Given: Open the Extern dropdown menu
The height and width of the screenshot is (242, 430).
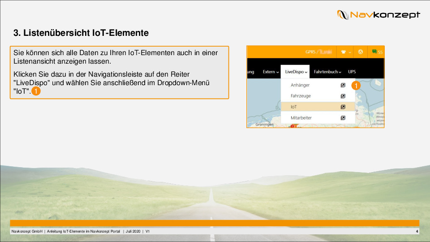Looking at the screenshot, I should [271, 72].
